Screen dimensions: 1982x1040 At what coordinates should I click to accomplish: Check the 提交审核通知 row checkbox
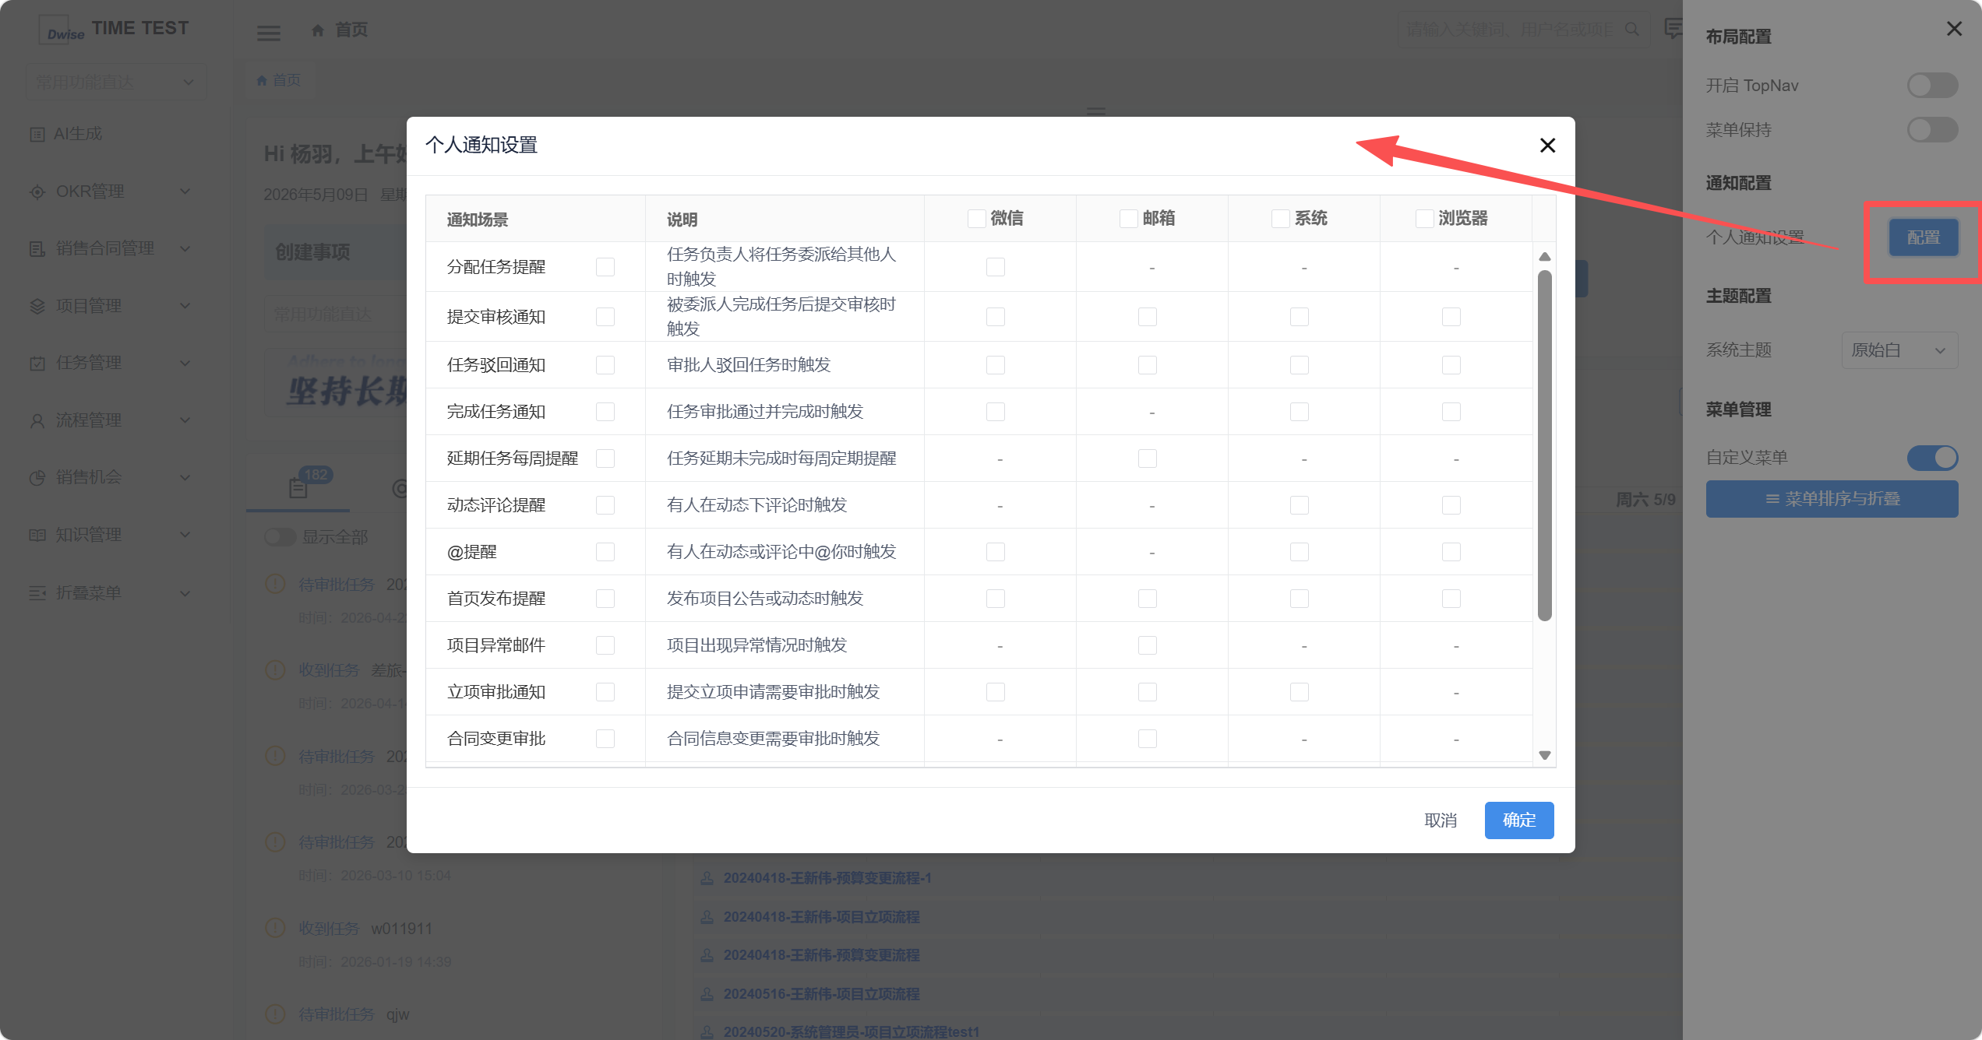click(x=605, y=317)
